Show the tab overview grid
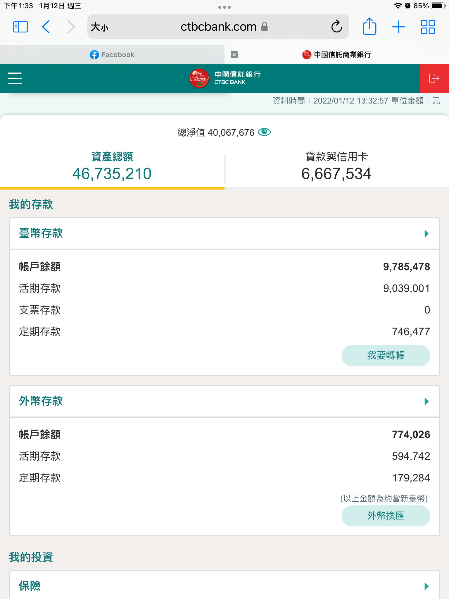Screen dimensions: 449x599 pyautogui.click(x=428, y=27)
